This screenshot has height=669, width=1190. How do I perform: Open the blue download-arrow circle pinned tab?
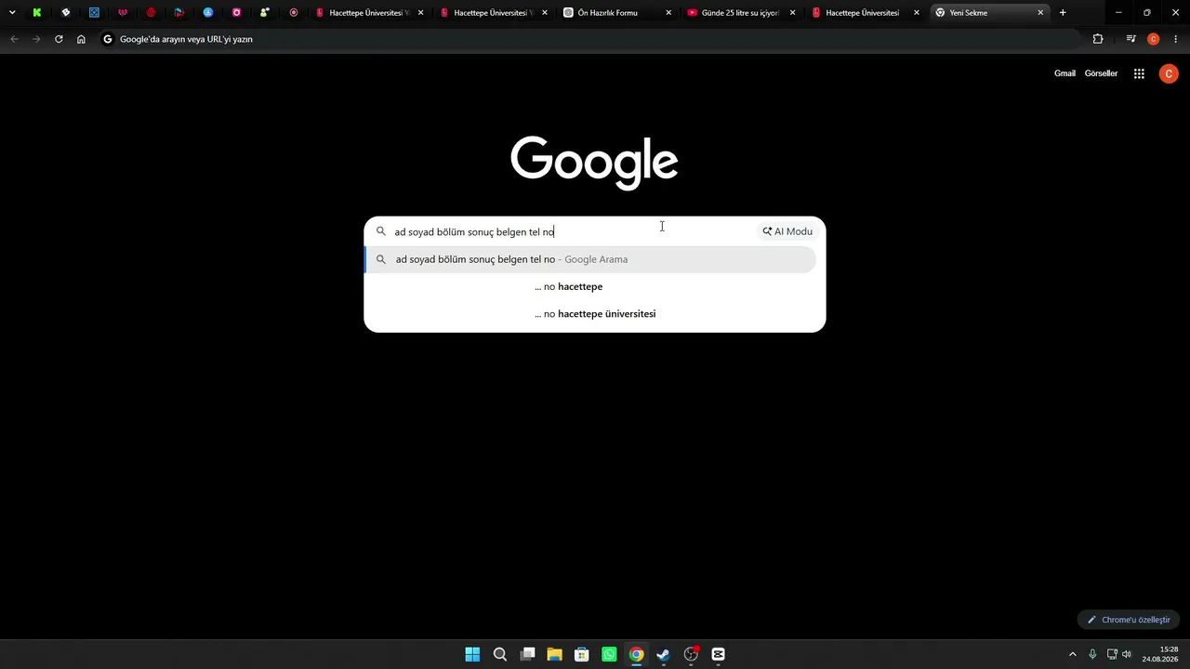(x=208, y=13)
